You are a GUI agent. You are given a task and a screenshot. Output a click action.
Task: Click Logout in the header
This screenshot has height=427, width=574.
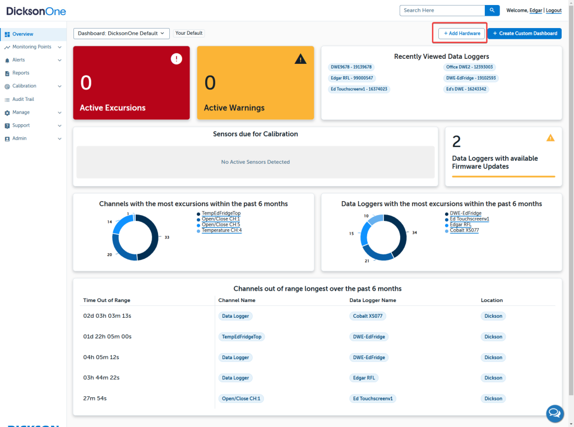click(553, 10)
